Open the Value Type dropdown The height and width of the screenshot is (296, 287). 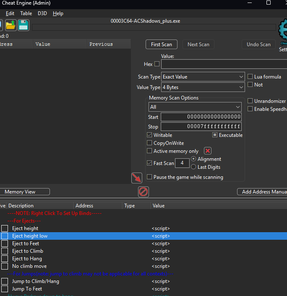point(203,87)
